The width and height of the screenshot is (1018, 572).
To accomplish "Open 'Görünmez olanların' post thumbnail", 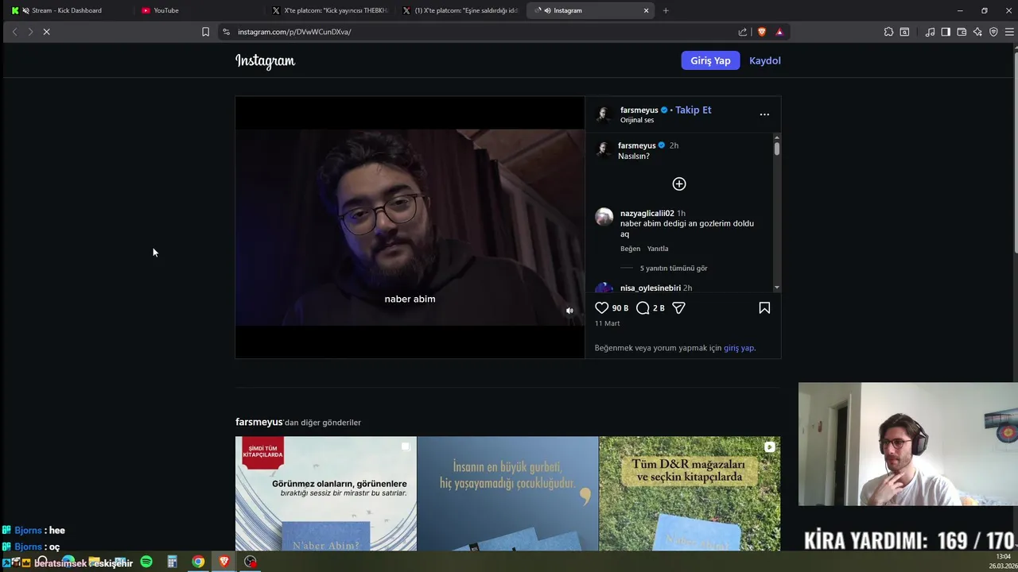I will (x=326, y=493).
